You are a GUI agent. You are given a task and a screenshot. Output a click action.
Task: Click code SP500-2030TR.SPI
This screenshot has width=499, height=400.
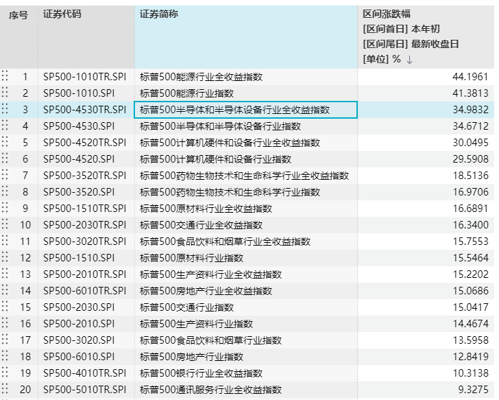pyautogui.click(x=85, y=225)
